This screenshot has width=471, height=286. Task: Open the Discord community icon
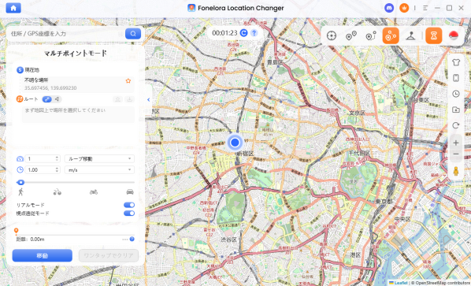389,8
